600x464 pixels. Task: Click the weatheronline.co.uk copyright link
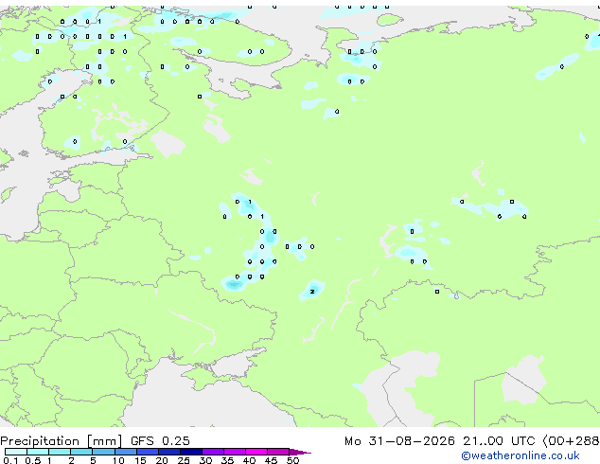[521, 455]
